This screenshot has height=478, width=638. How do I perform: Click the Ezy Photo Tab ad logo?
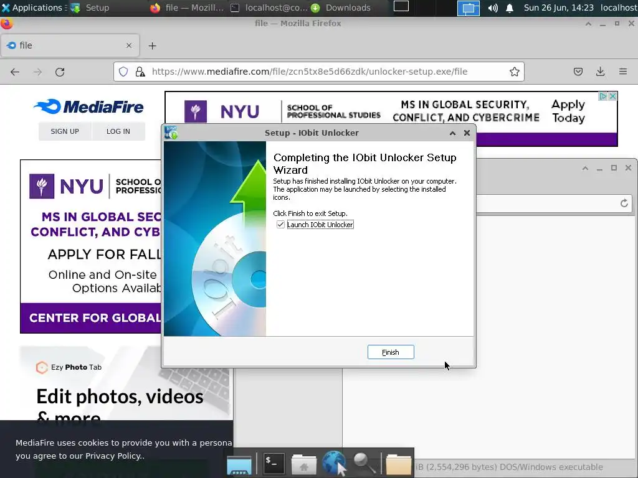[x=69, y=367]
